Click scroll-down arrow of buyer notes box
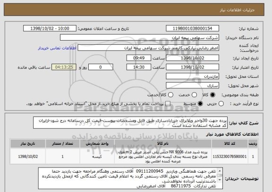 pyautogui.click(x=220, y=180)
